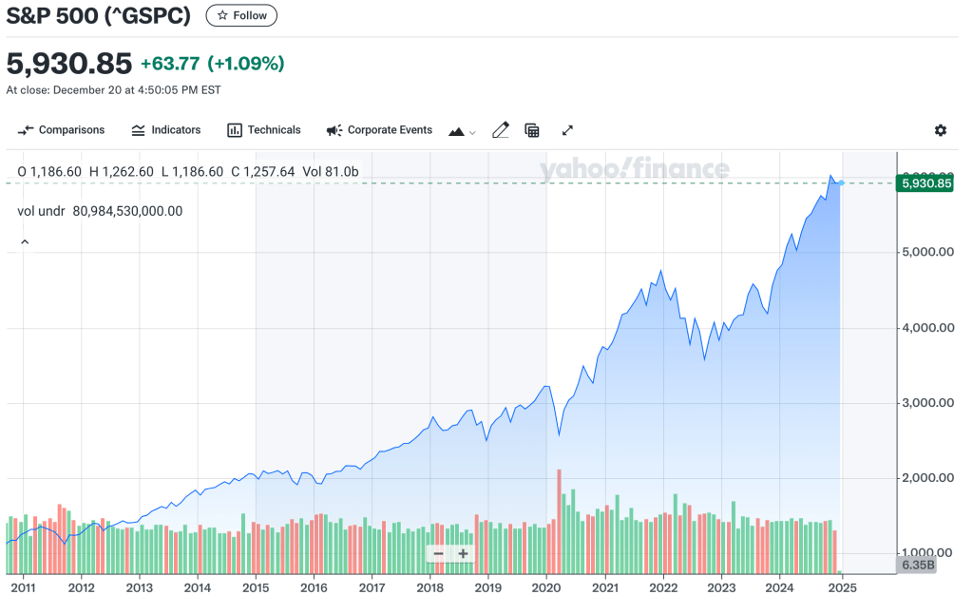Open the Comparisons tool
This screenshot has height=614, width=973.
(x=61, y=130)
